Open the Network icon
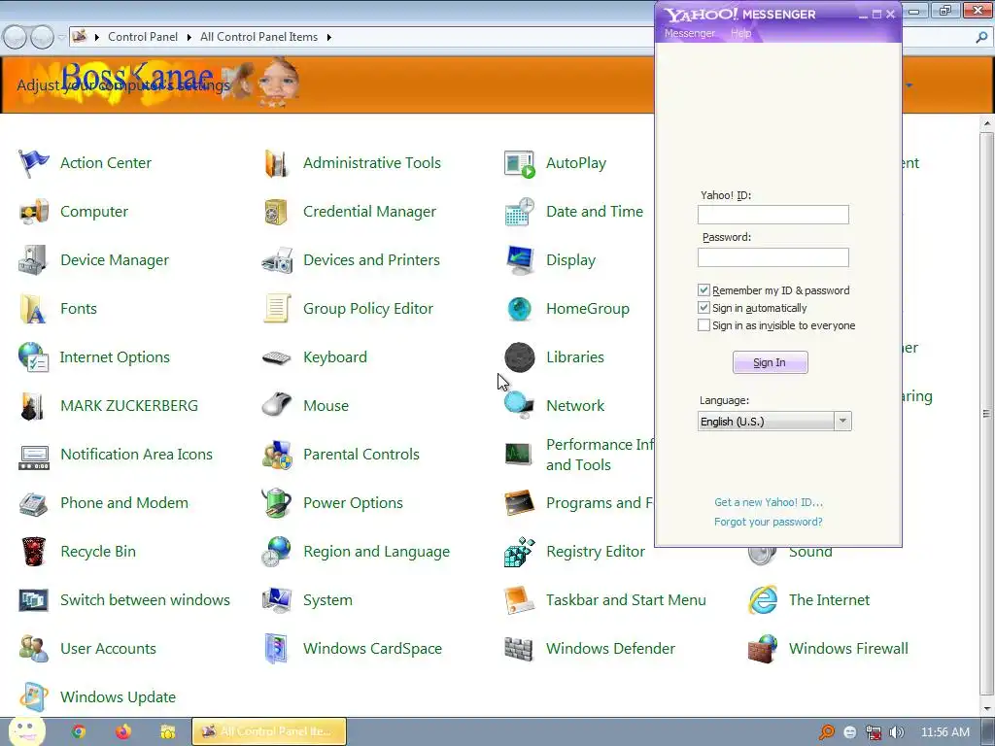Screen dimensions: 995x746 pos(519,406)
